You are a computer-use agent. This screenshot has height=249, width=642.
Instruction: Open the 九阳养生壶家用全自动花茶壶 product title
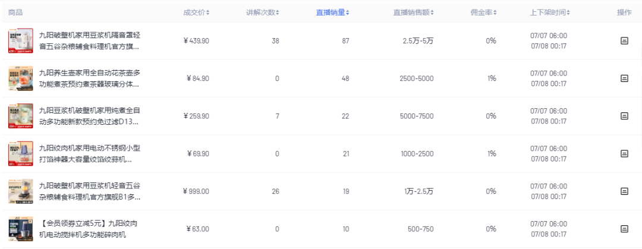point(89,78)
